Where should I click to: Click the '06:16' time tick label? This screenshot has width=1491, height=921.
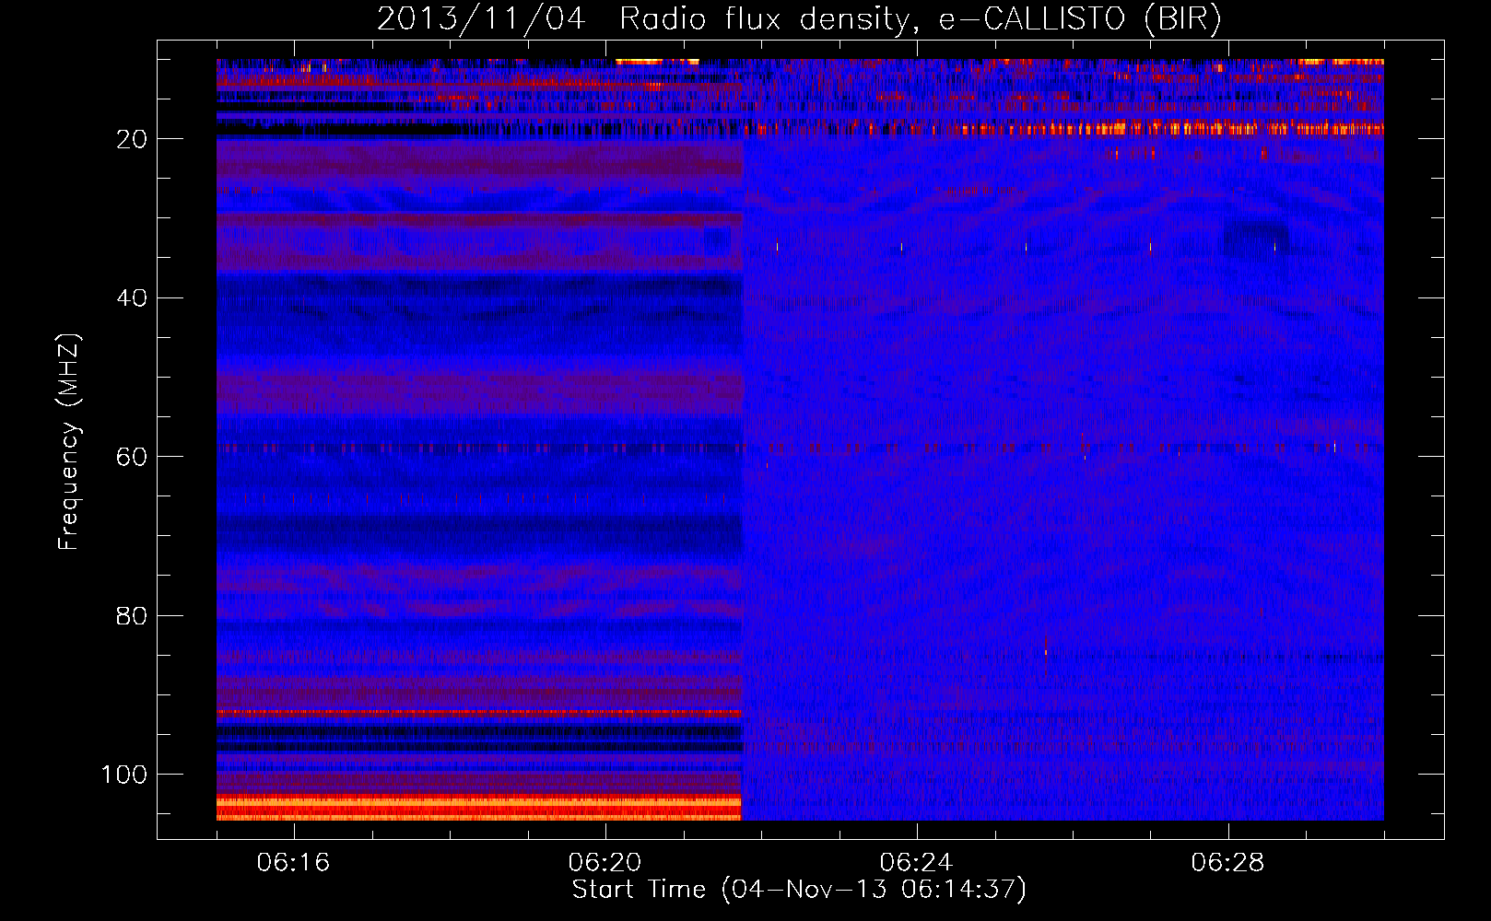(x=293, y=863)
